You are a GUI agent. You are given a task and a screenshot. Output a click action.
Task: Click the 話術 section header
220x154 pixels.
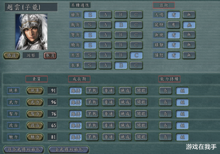coord(164,5)
